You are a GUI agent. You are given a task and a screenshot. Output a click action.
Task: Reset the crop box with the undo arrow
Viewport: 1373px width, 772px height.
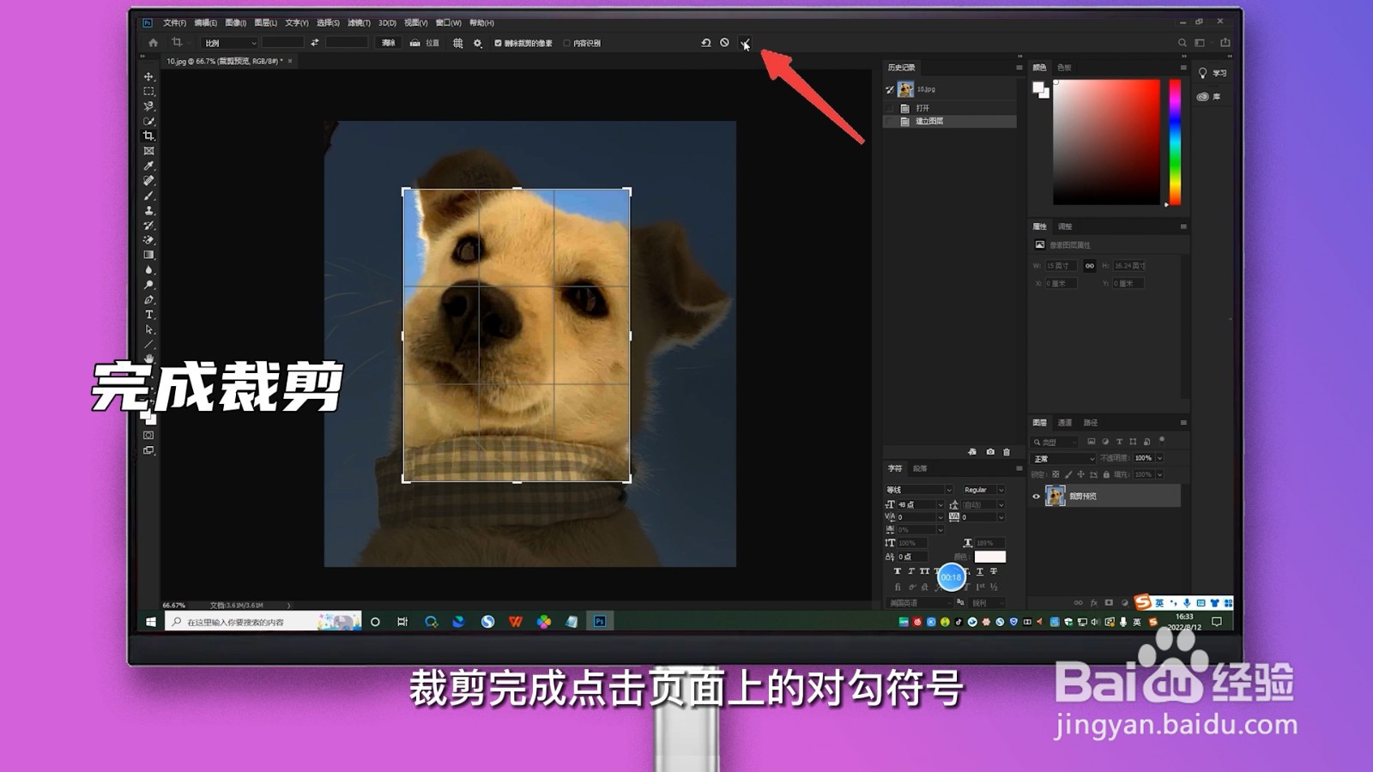705,43
